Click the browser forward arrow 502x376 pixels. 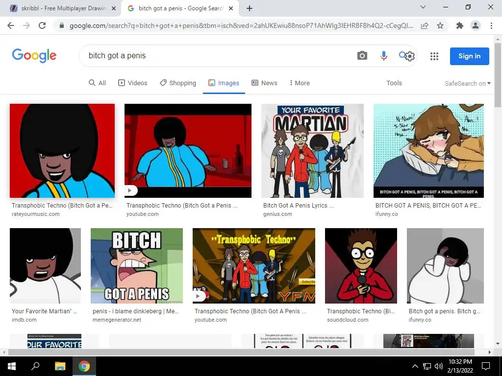click(26, 25)
